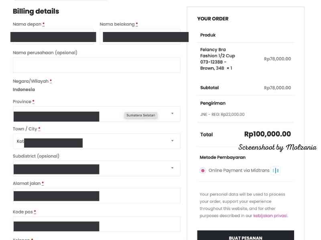Expand the Province dropdown arrow

tap(173, 114)
